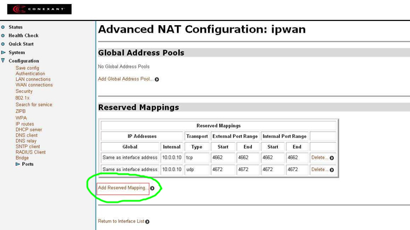Open the Ports menu item
Screen dimensions: 410x230
(28, 164)
